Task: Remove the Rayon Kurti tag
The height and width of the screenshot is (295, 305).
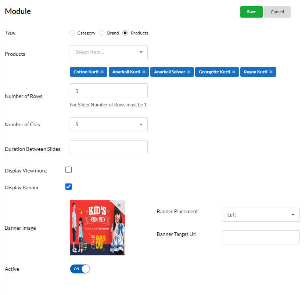Action: [271, 72]
